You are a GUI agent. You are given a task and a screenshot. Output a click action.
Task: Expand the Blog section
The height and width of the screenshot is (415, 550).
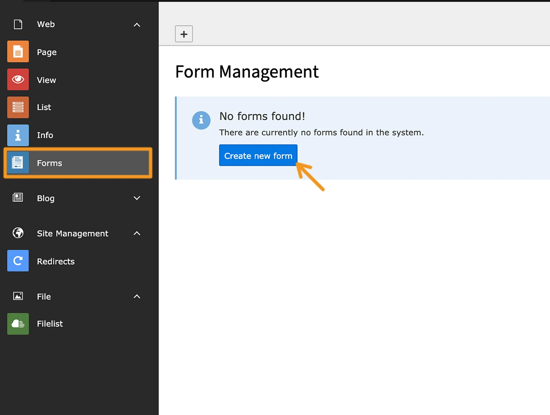click(137, 198)
